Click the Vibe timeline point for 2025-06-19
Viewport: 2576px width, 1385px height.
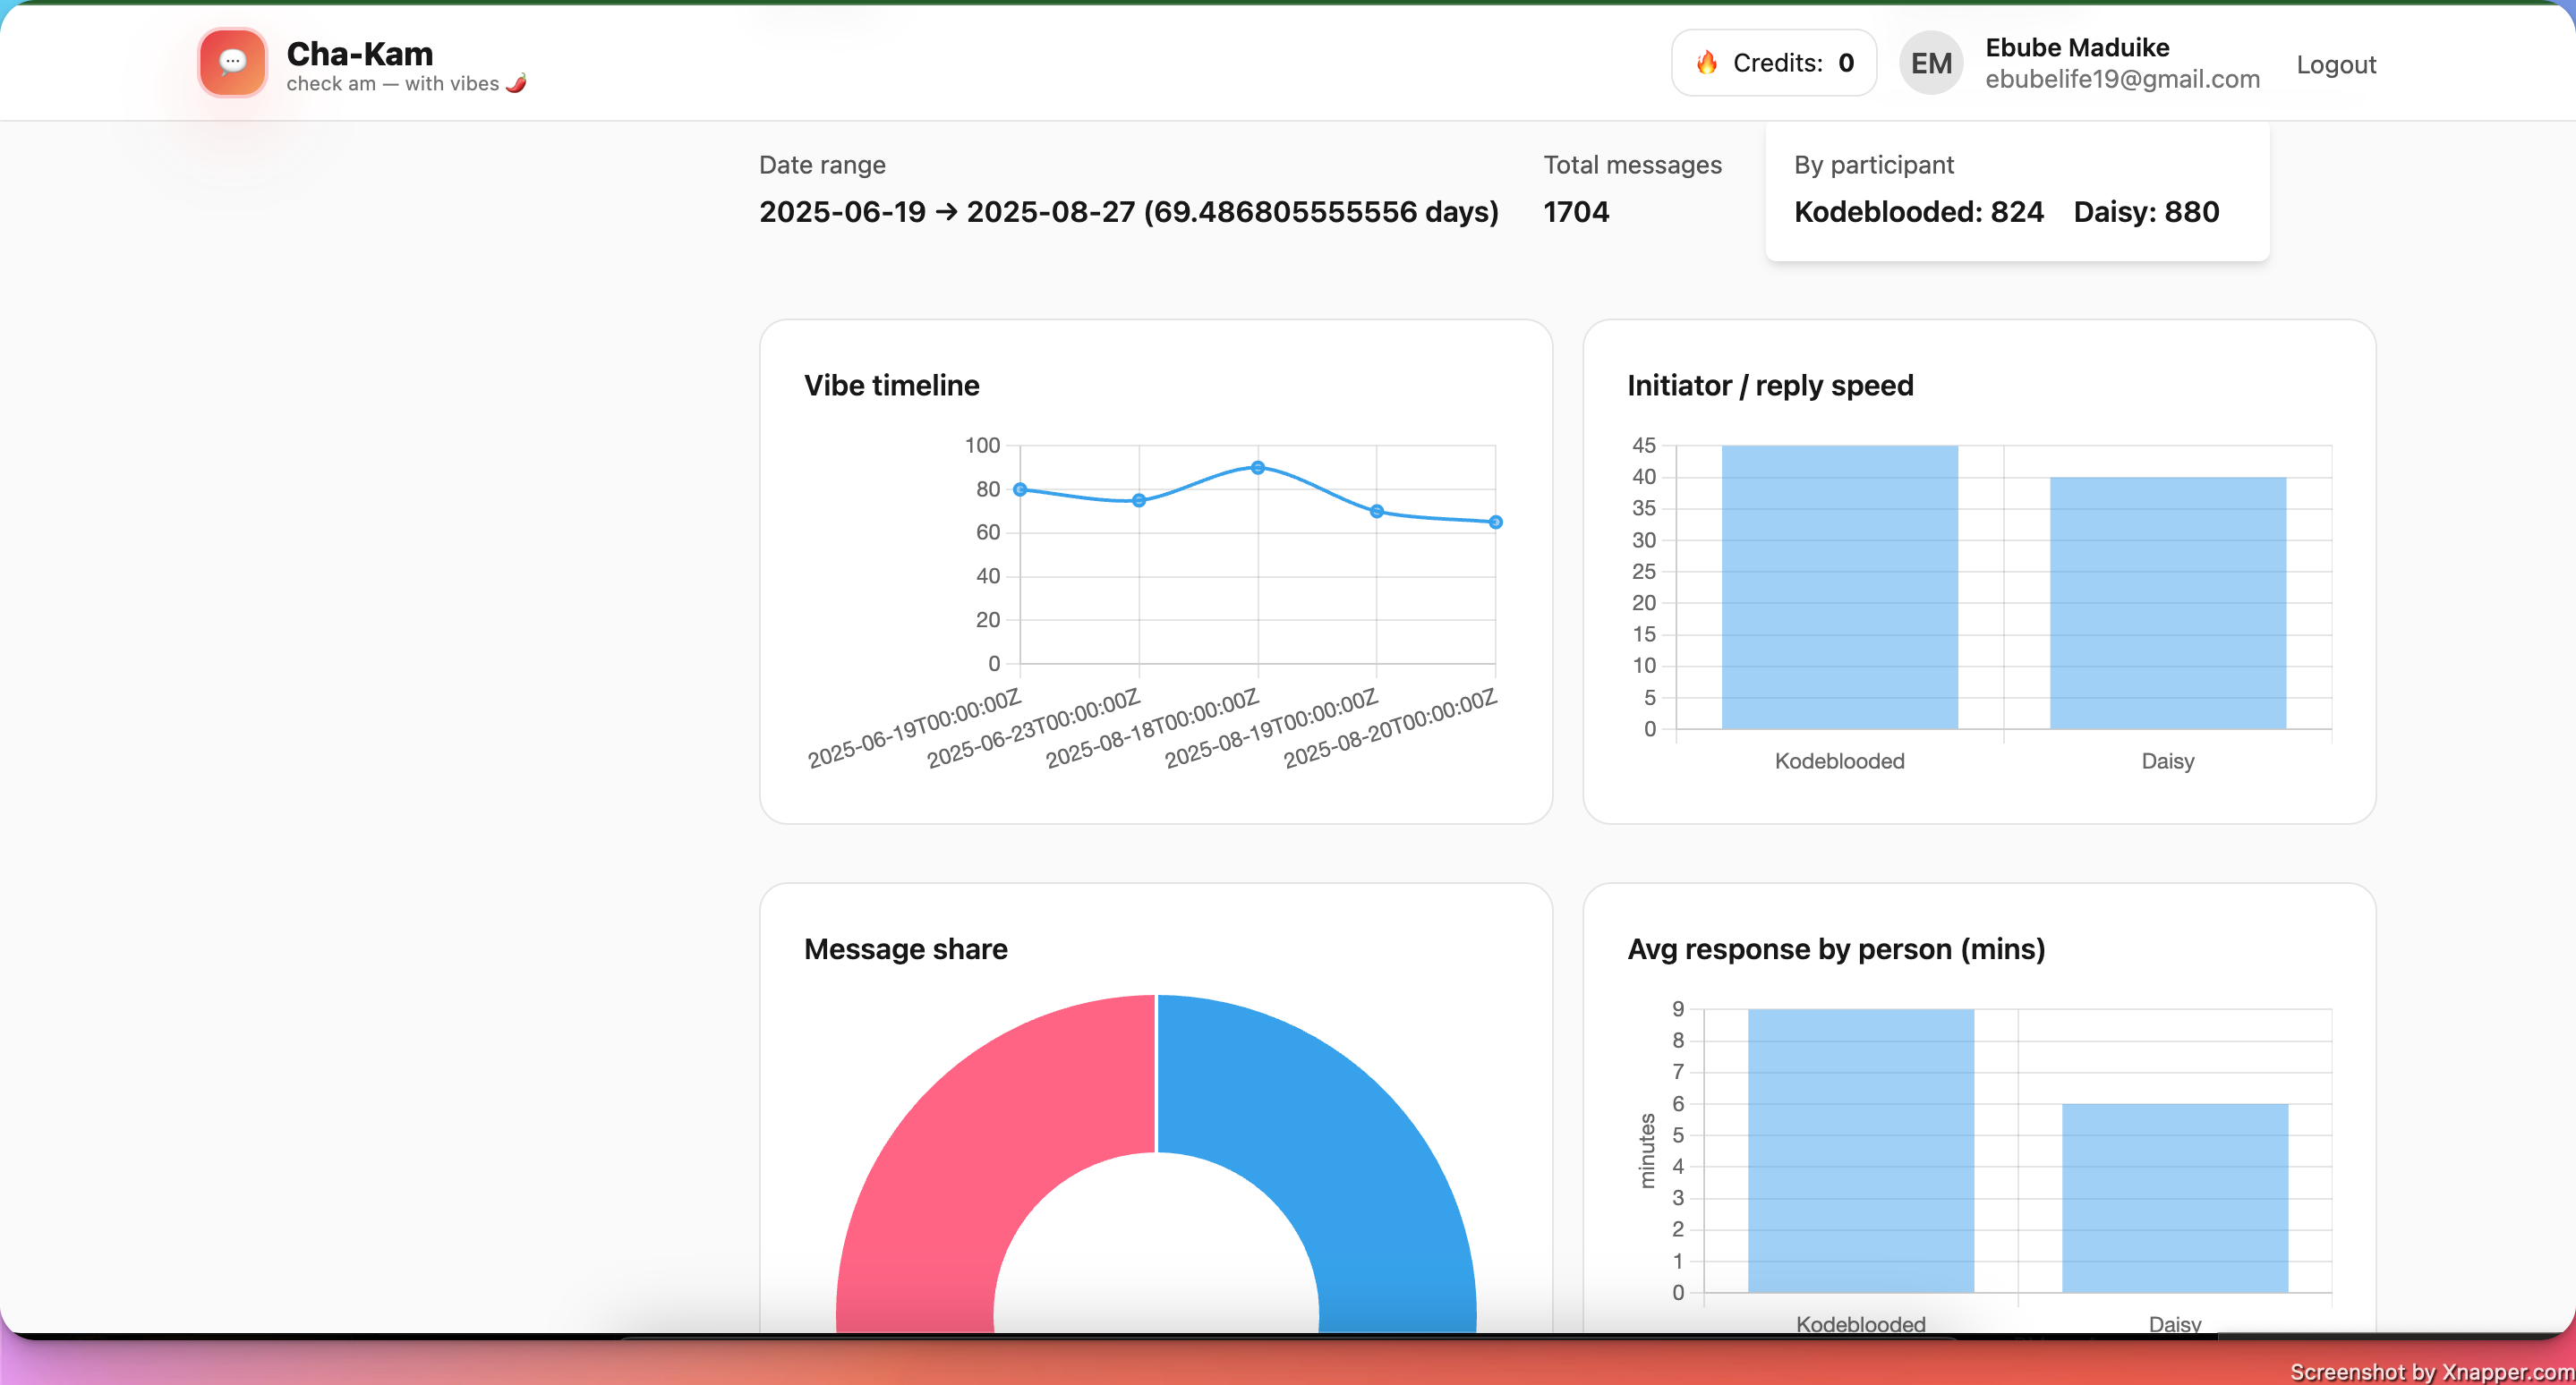pos(1020,489)
